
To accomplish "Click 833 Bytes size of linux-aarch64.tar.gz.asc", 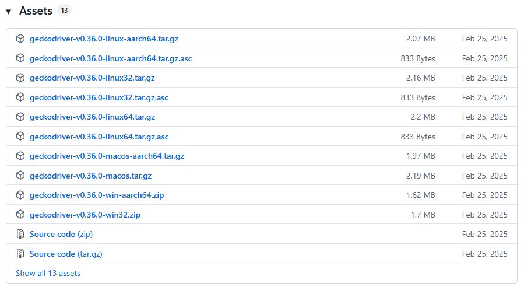I will pyautogui.click(x=418, y=58).
